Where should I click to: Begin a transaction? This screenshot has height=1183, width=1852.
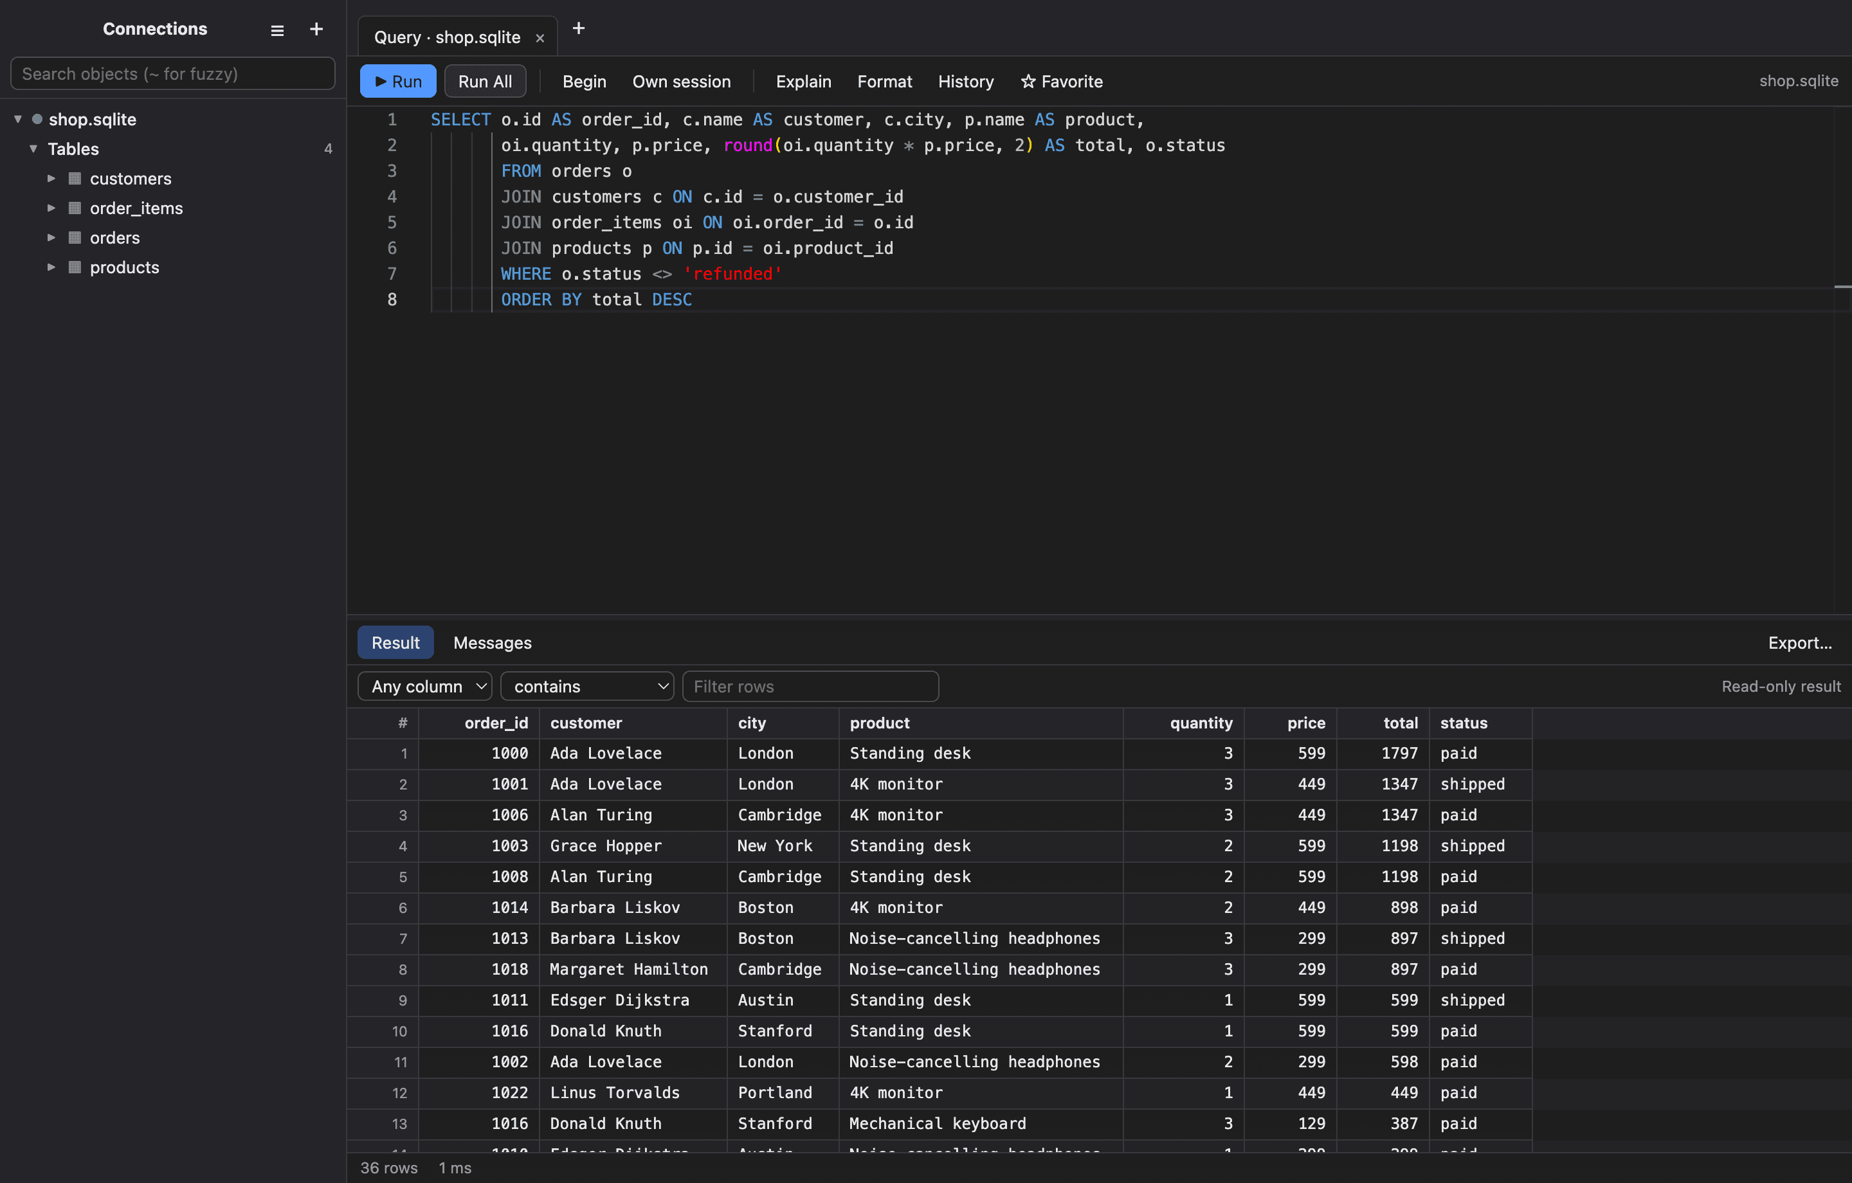click(585, 82)
